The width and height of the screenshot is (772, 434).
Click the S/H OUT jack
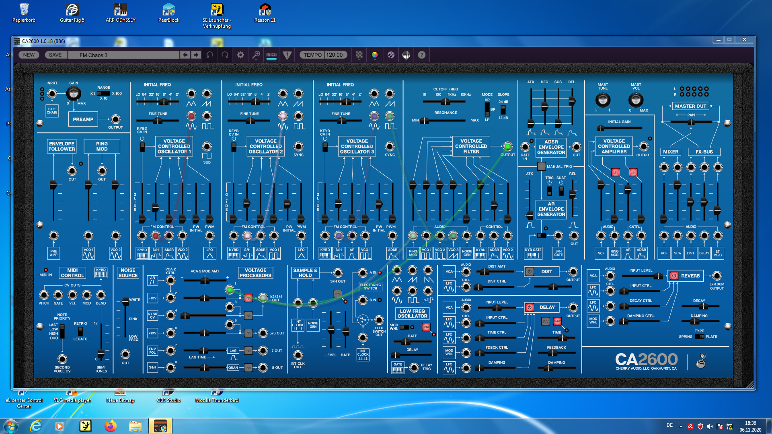338,273
